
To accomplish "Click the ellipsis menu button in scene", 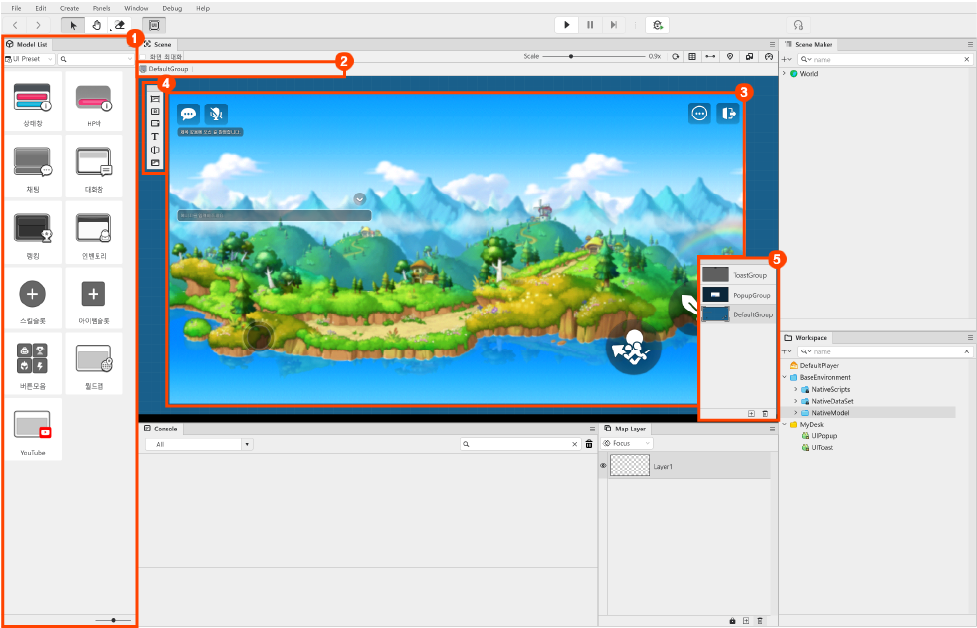I will [700, 114].
